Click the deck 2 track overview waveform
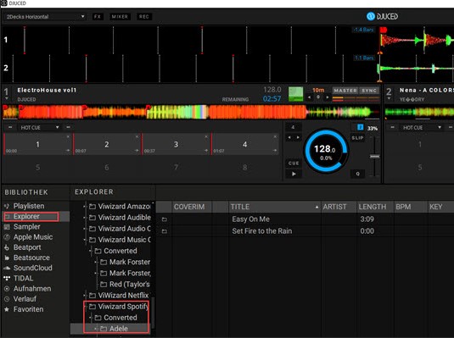Screen dimensions: 454x338 click(419, 112)
